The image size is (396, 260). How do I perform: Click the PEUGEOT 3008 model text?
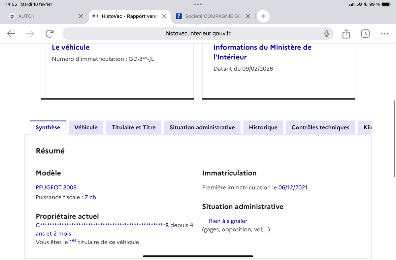[56, 187]
